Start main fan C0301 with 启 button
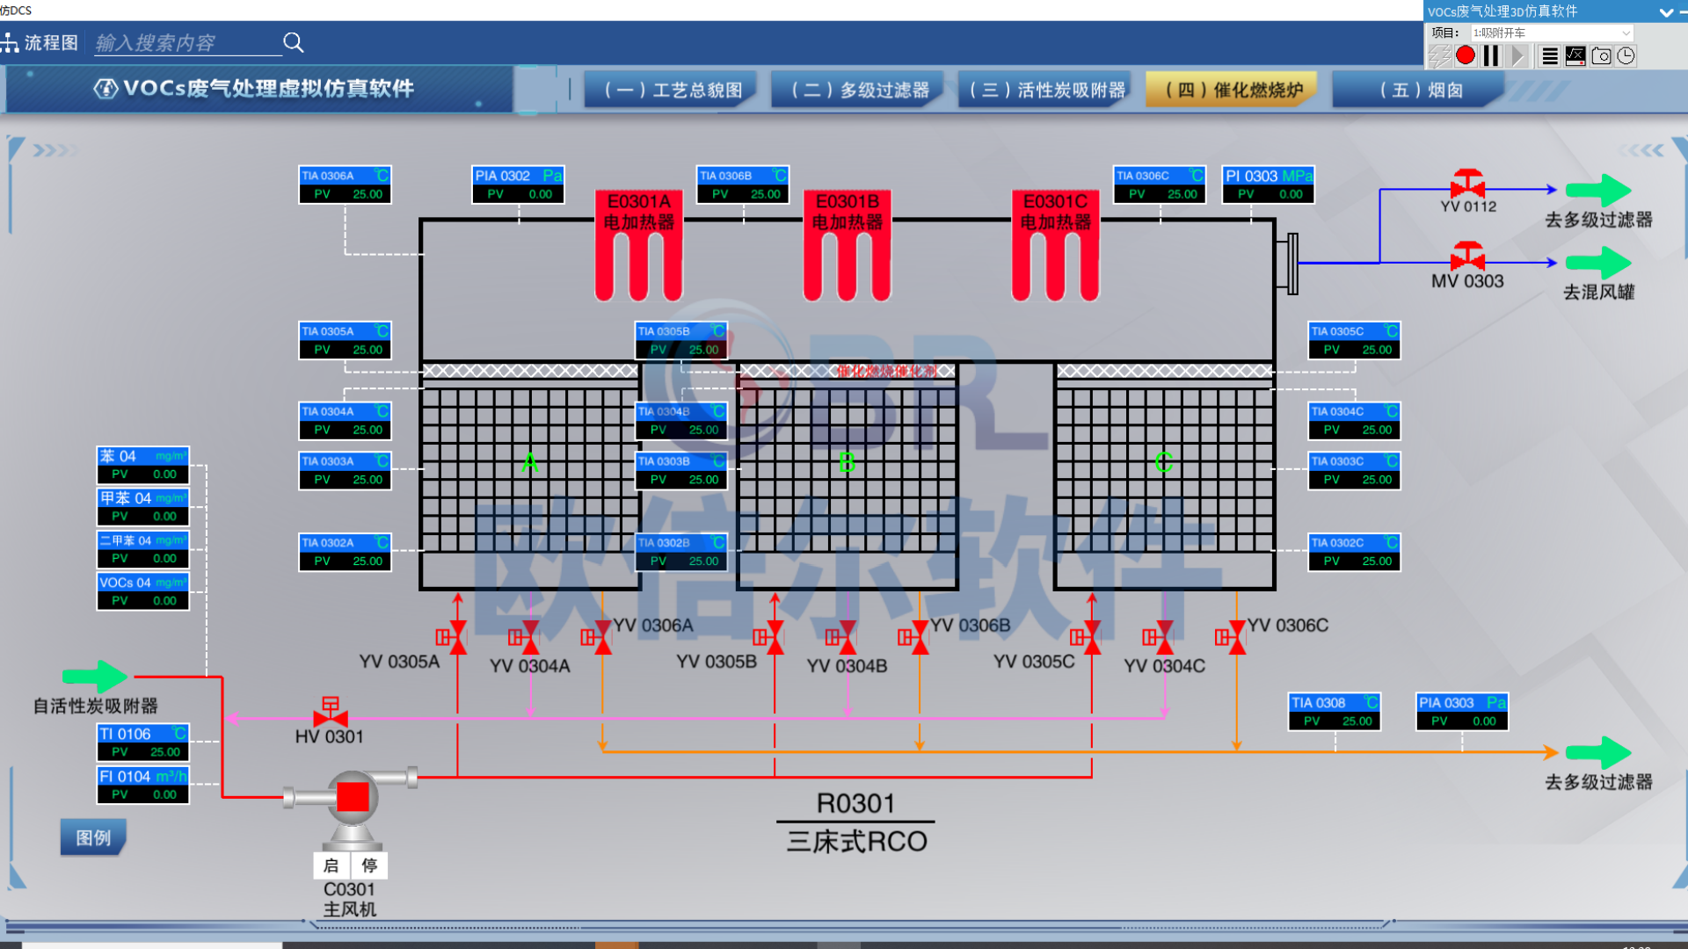 pos(331,866)
